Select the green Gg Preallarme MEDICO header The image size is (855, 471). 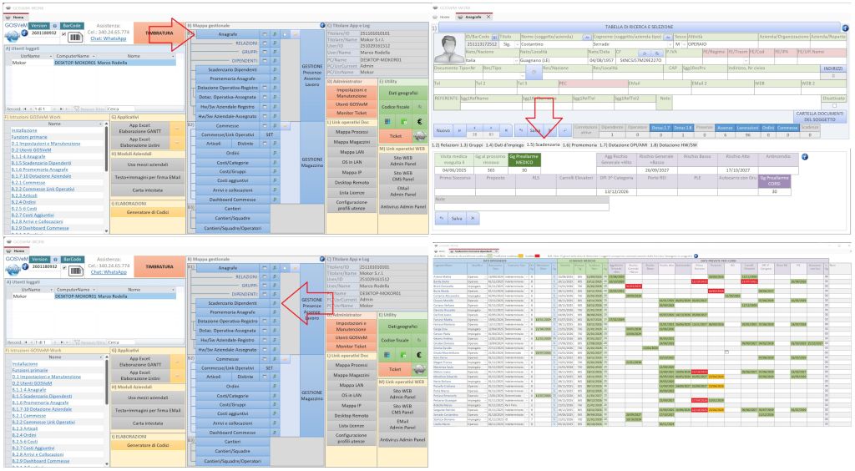point(524,159)
